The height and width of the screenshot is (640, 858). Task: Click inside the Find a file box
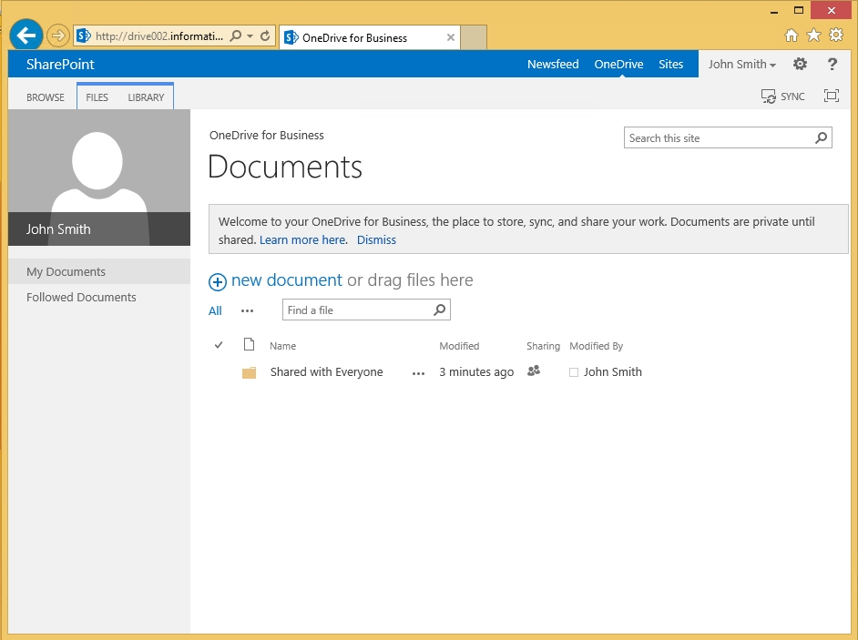pos(357,310)
